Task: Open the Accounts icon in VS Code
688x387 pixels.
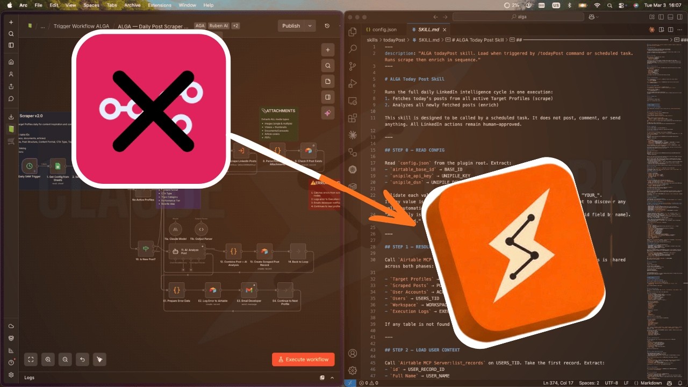Action: tap(353, 353)
